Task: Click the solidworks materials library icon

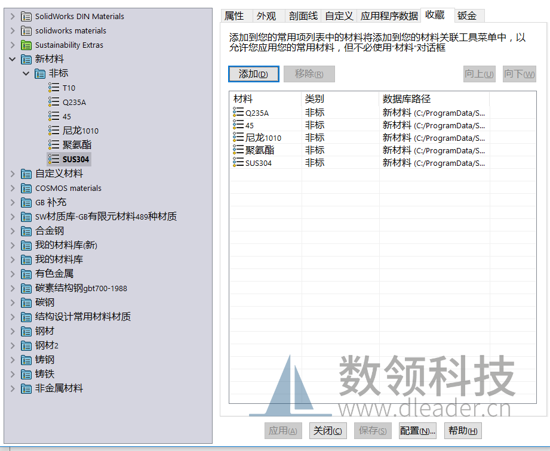Action: tap(26, 31)
